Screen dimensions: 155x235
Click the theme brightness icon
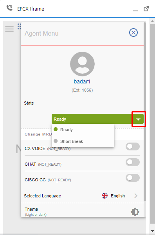coord(135,212)
